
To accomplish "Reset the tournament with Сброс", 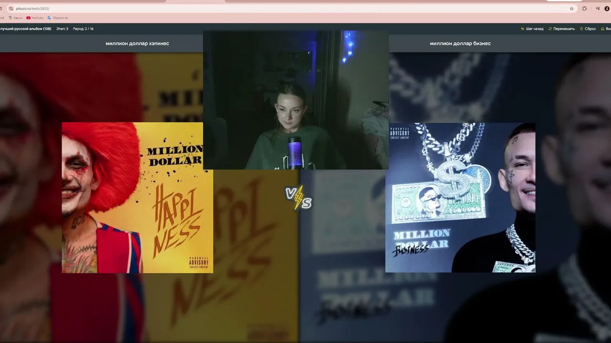I will tap(588, 29).
